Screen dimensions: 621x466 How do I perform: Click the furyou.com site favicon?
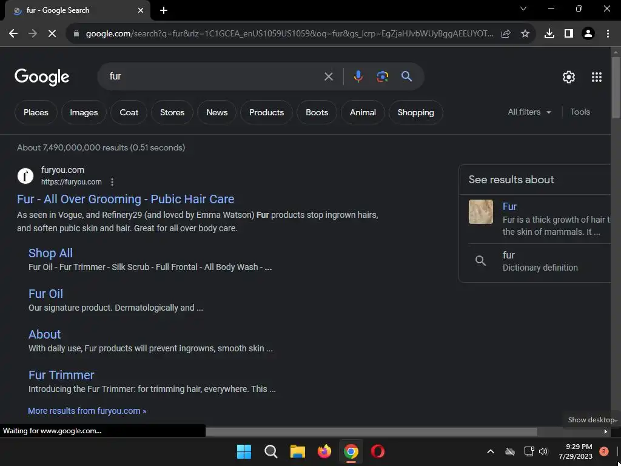click(x=25, y=175)
